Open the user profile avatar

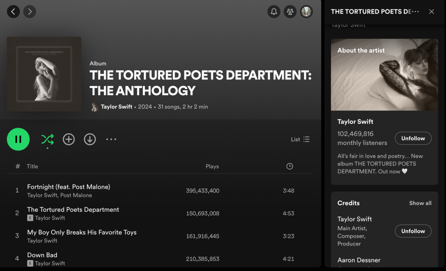coord(307,12)
